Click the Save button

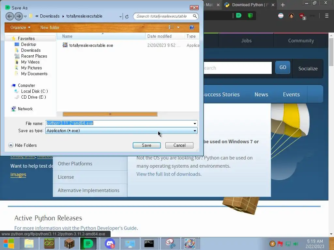click(146, 145)
